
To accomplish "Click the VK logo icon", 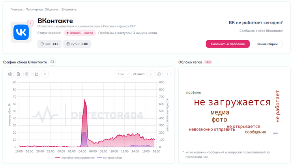I will pyautogui.click(x=21, y=32).
